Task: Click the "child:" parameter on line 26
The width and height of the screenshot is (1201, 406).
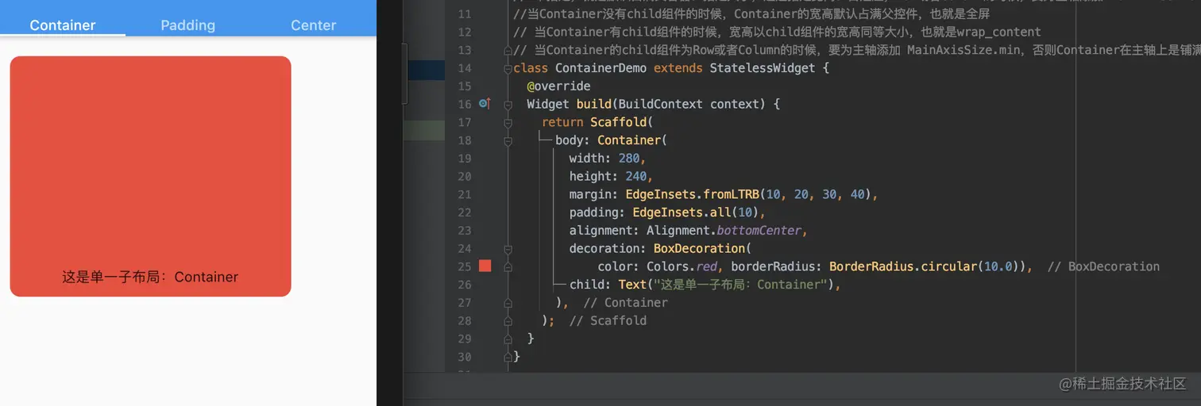Action: (590, 284)
